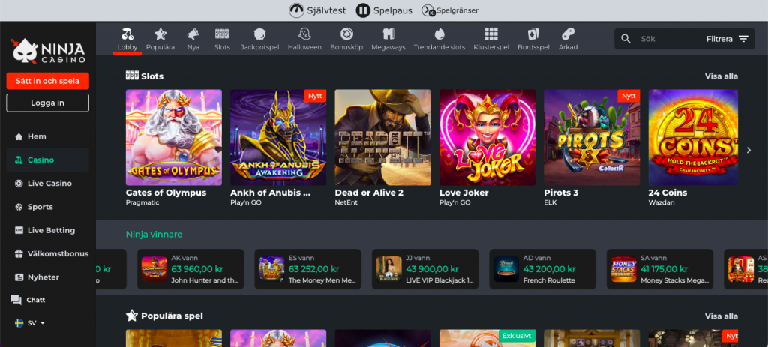The image size is (768, 347).
Task: Click the search magnifier icon
Action: pyautogui.click(x=625, y=39)
